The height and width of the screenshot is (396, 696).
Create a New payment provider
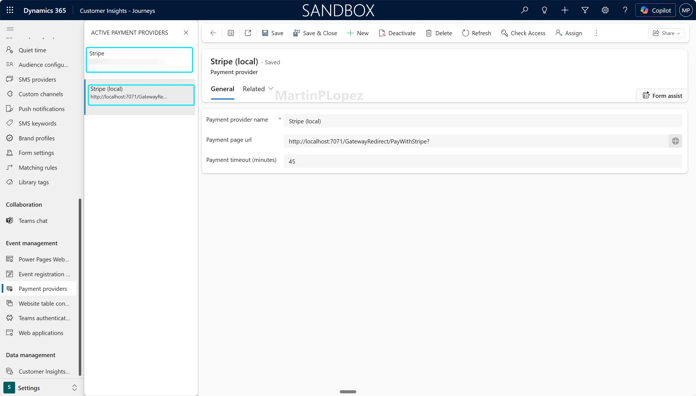tap(358, 33)
